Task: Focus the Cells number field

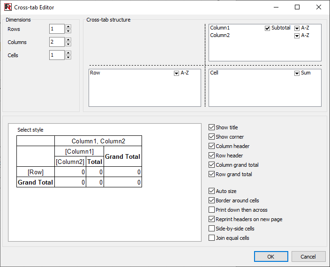Action: tap(57, 55)
